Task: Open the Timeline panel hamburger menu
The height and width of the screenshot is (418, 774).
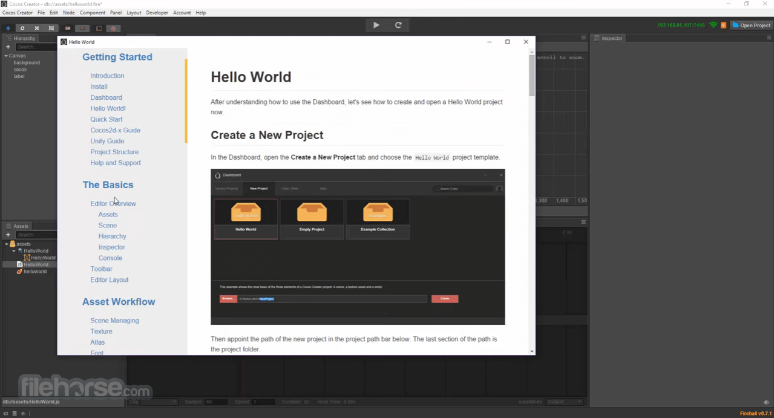Action: 583,222
